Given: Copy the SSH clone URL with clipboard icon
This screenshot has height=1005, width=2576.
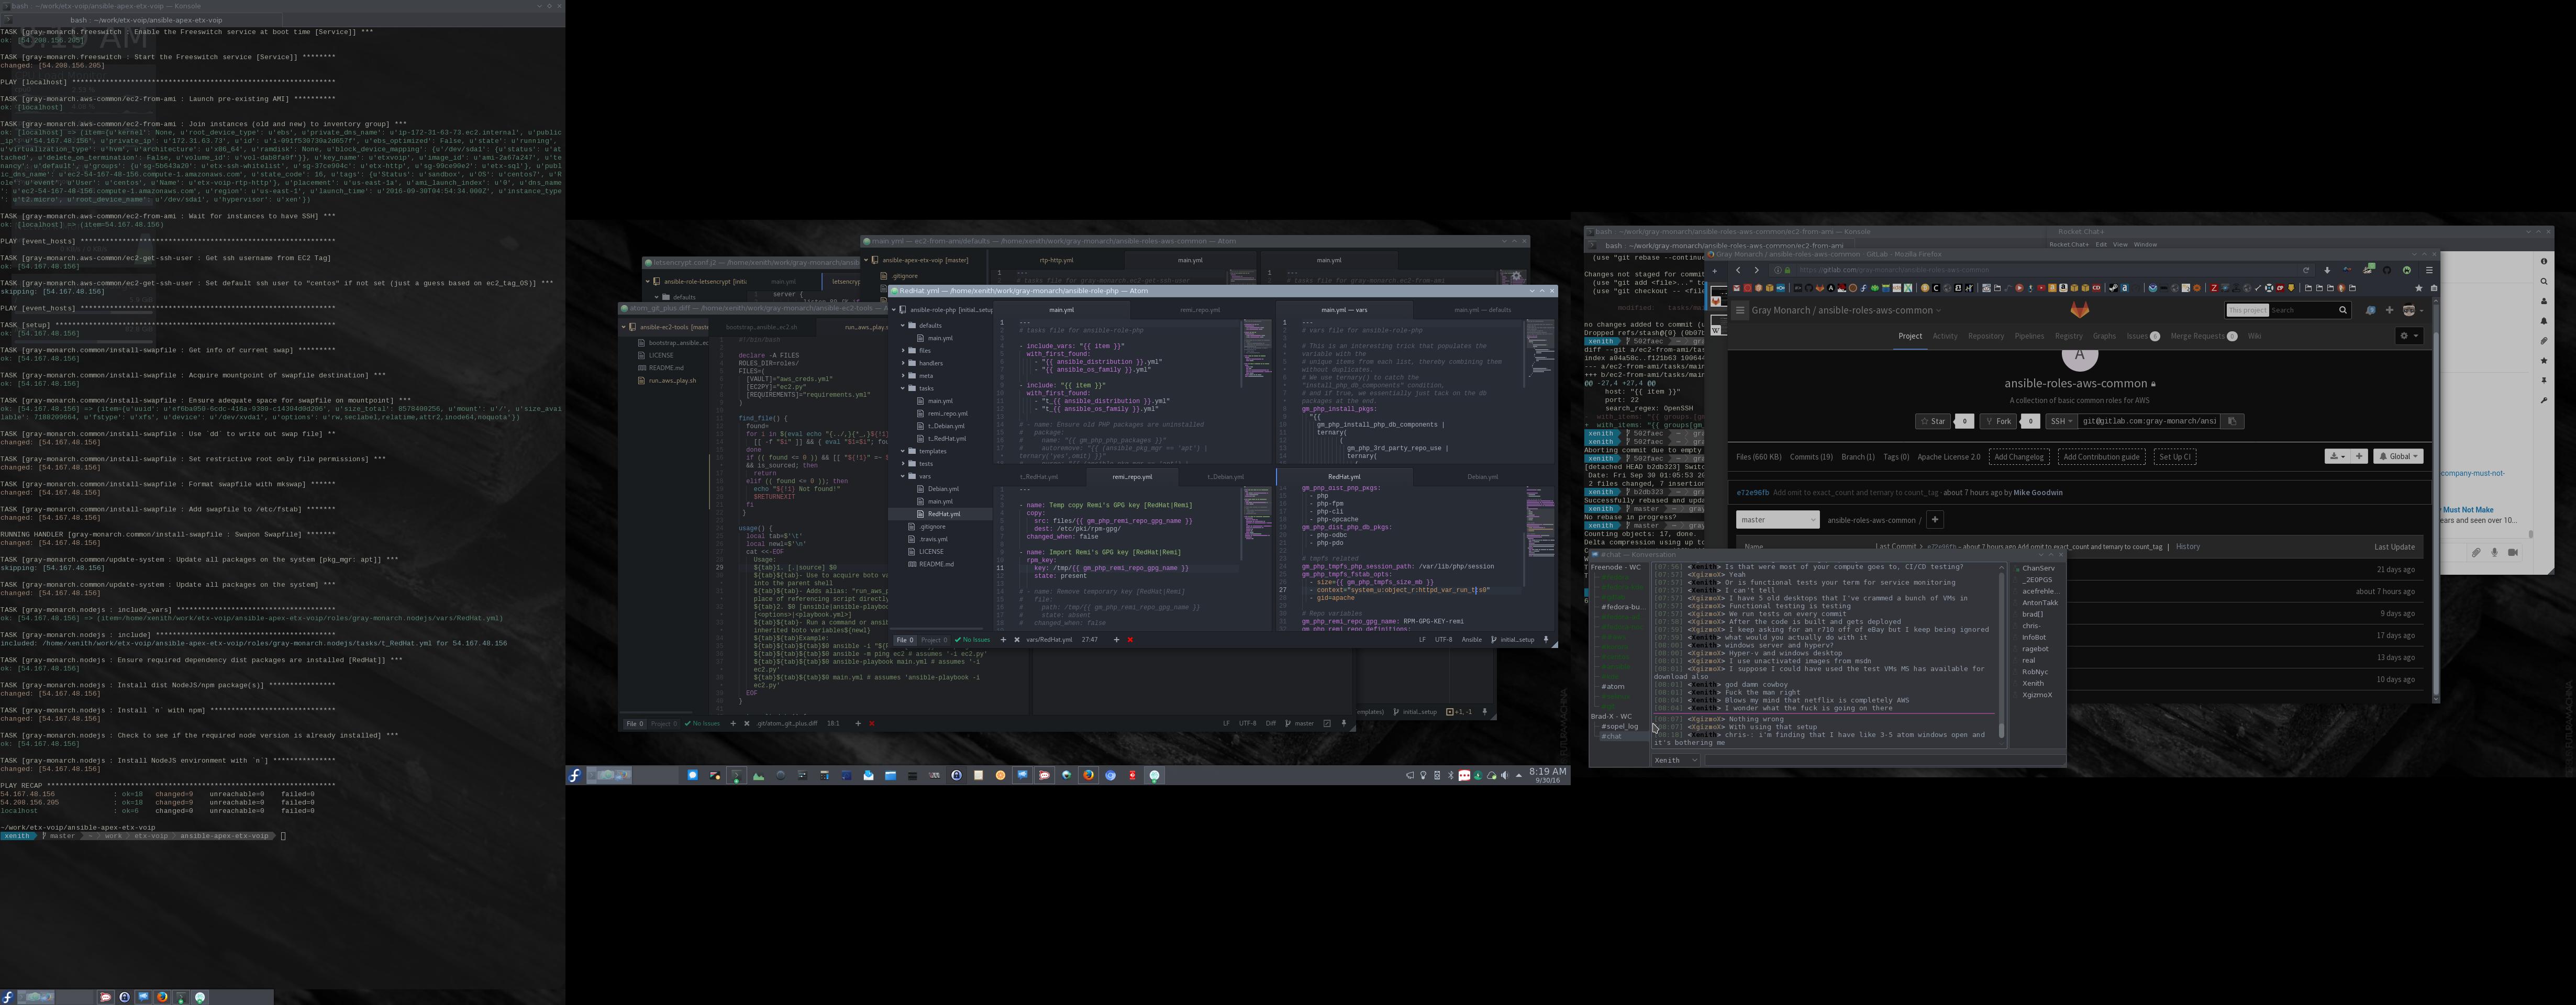Looking at the screenshot, I should [x=2232, y=421].
